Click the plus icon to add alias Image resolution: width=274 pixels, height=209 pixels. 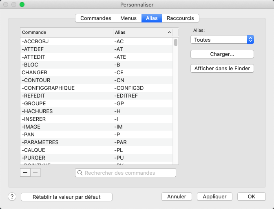[x=25, y=173]
